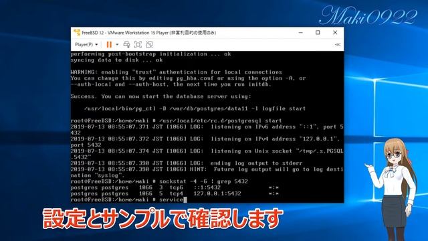This screenshot has height=241, width=428.
Task: Click the 'Success. You can now start' line
Action: tap(160, 96)
